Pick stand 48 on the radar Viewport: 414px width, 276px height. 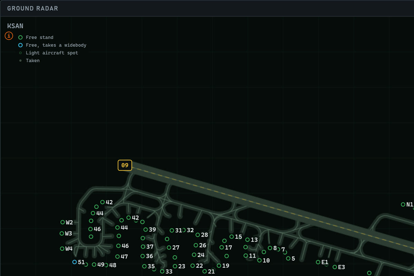click(x=106, y=265)
